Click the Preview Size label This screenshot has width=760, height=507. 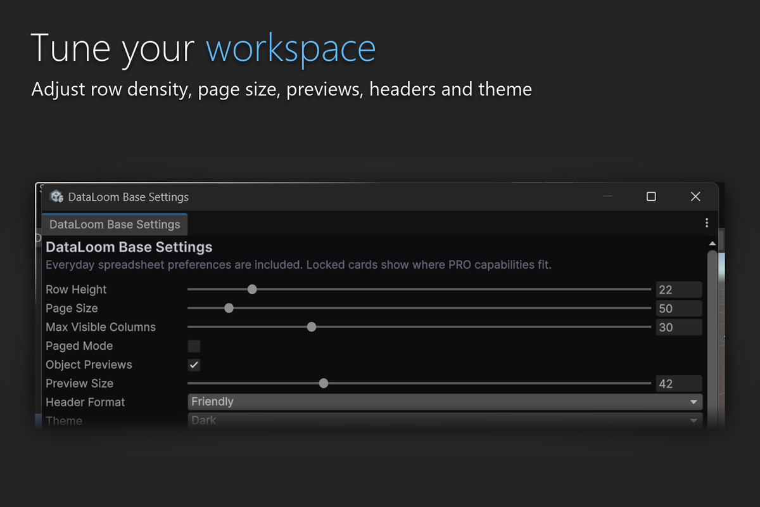pyautogui.click(x=79, y=383)
